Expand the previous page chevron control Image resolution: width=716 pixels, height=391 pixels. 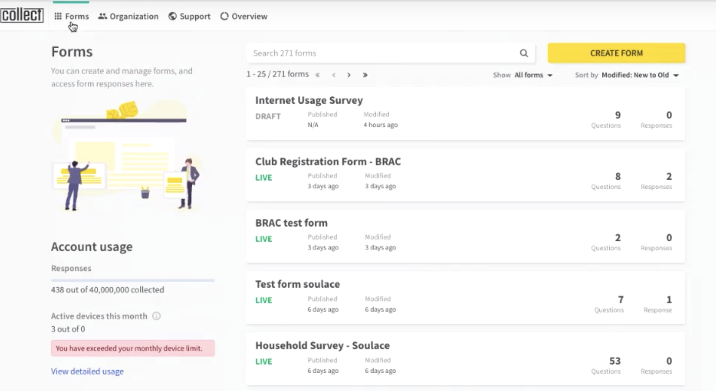[x=333, y=75]
